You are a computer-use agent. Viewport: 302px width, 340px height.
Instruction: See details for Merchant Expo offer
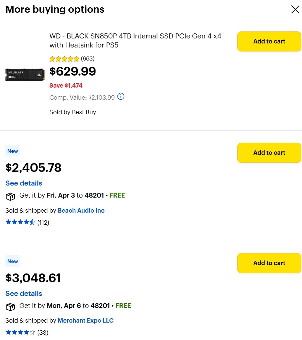24,294
